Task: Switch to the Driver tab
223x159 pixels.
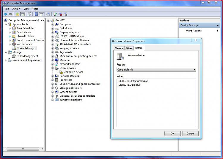Action: point(129,48)
